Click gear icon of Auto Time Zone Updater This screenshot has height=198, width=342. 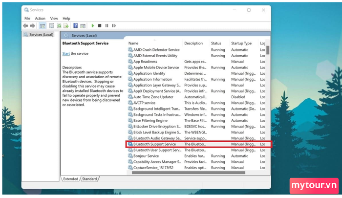click(130, 97)
